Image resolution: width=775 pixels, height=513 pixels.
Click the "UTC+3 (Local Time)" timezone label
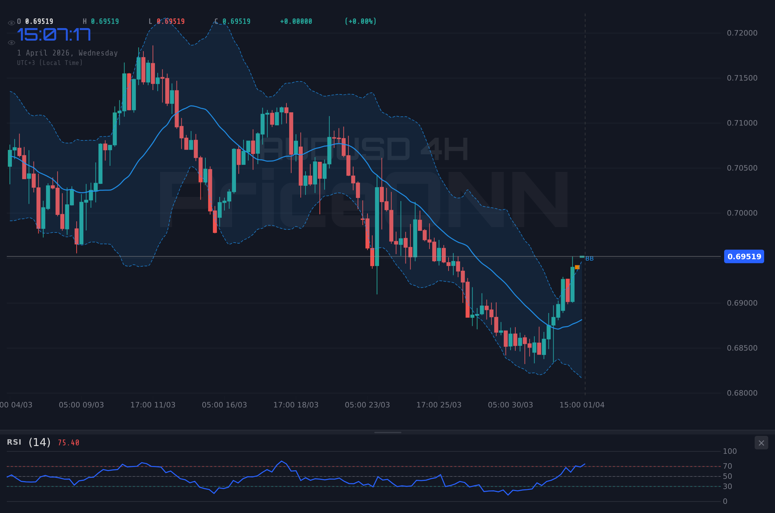[x=50, y=63]
